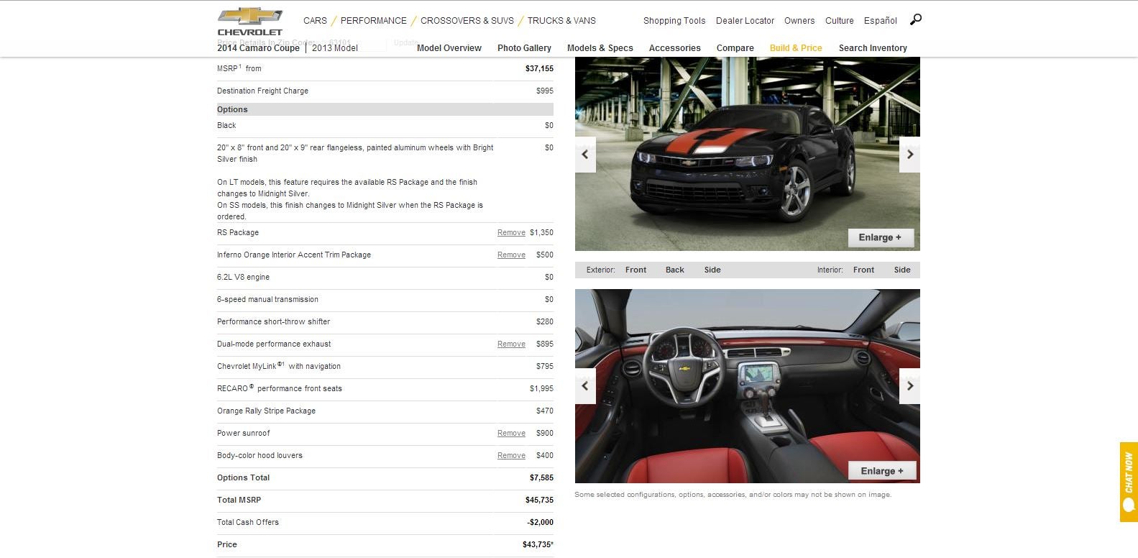Open the Culture link
Viewport: 1138px width, 558px height.
point(840,21)
